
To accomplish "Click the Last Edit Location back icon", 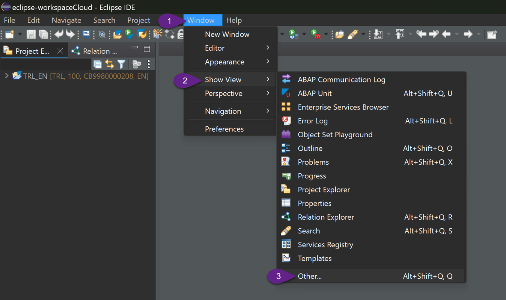I will click(x=421, y=34).
